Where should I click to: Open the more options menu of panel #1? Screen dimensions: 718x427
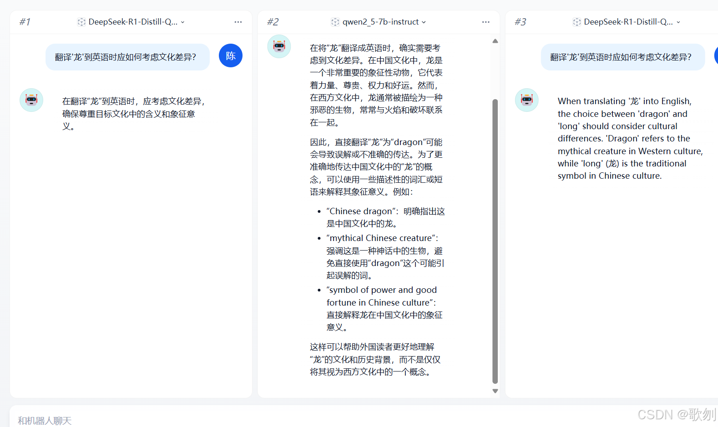pos(238,22)
